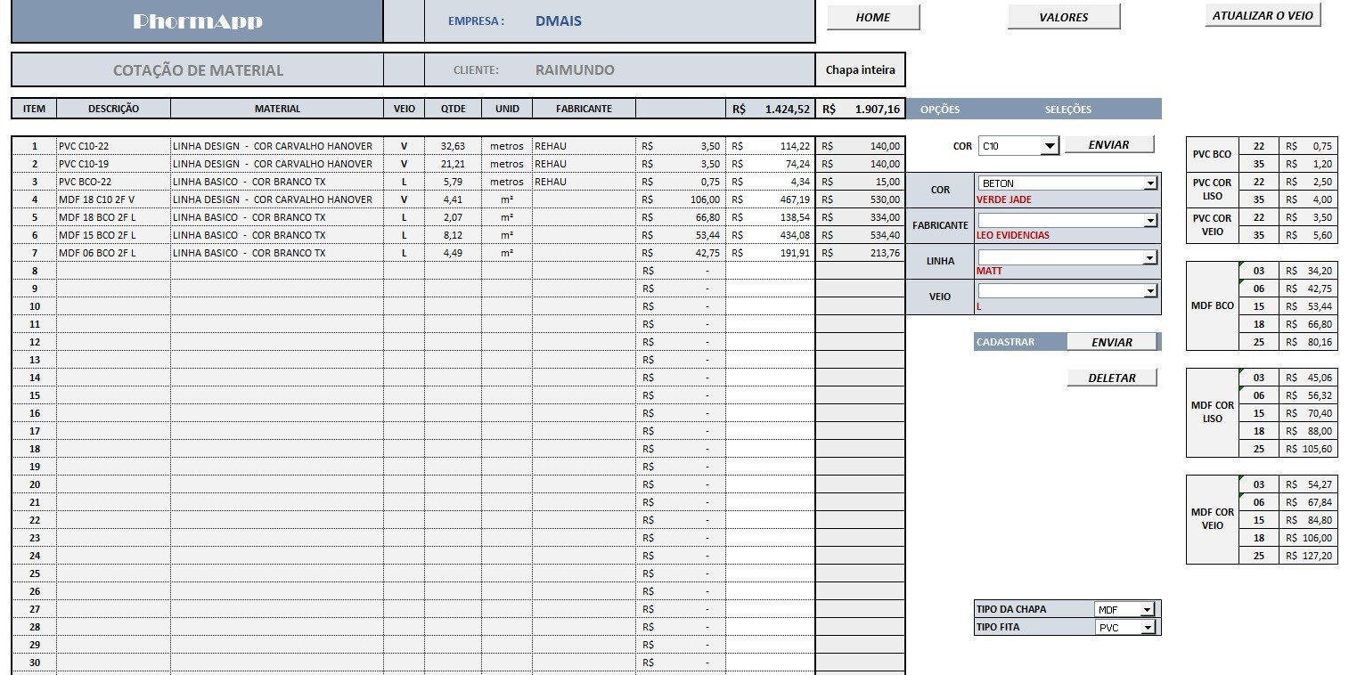Click ENVIAR next to the C10 dropdown
Image resolution: width=1357 pixels, height=675 pixels.
click(1108, 145)
